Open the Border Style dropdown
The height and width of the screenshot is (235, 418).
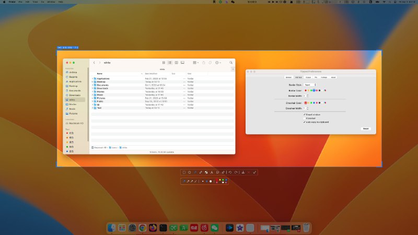point(310,85)
